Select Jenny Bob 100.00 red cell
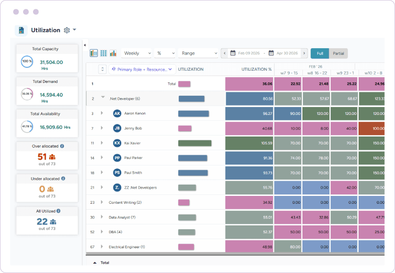The height and width of the screenshot is (273, 395). 371,128
